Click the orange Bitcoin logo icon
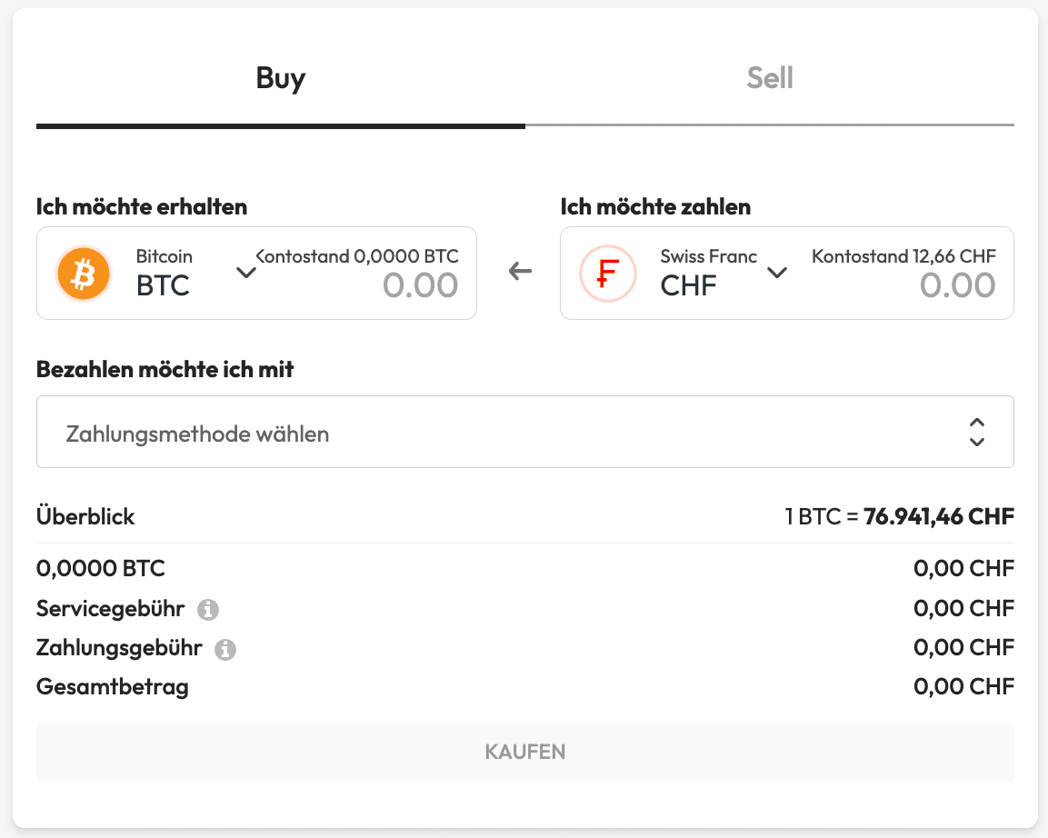This screenshot has height=838, width=1048. pos(83,273)
